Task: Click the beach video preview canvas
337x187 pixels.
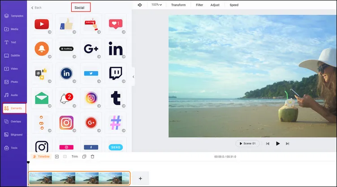Action: 253,76
